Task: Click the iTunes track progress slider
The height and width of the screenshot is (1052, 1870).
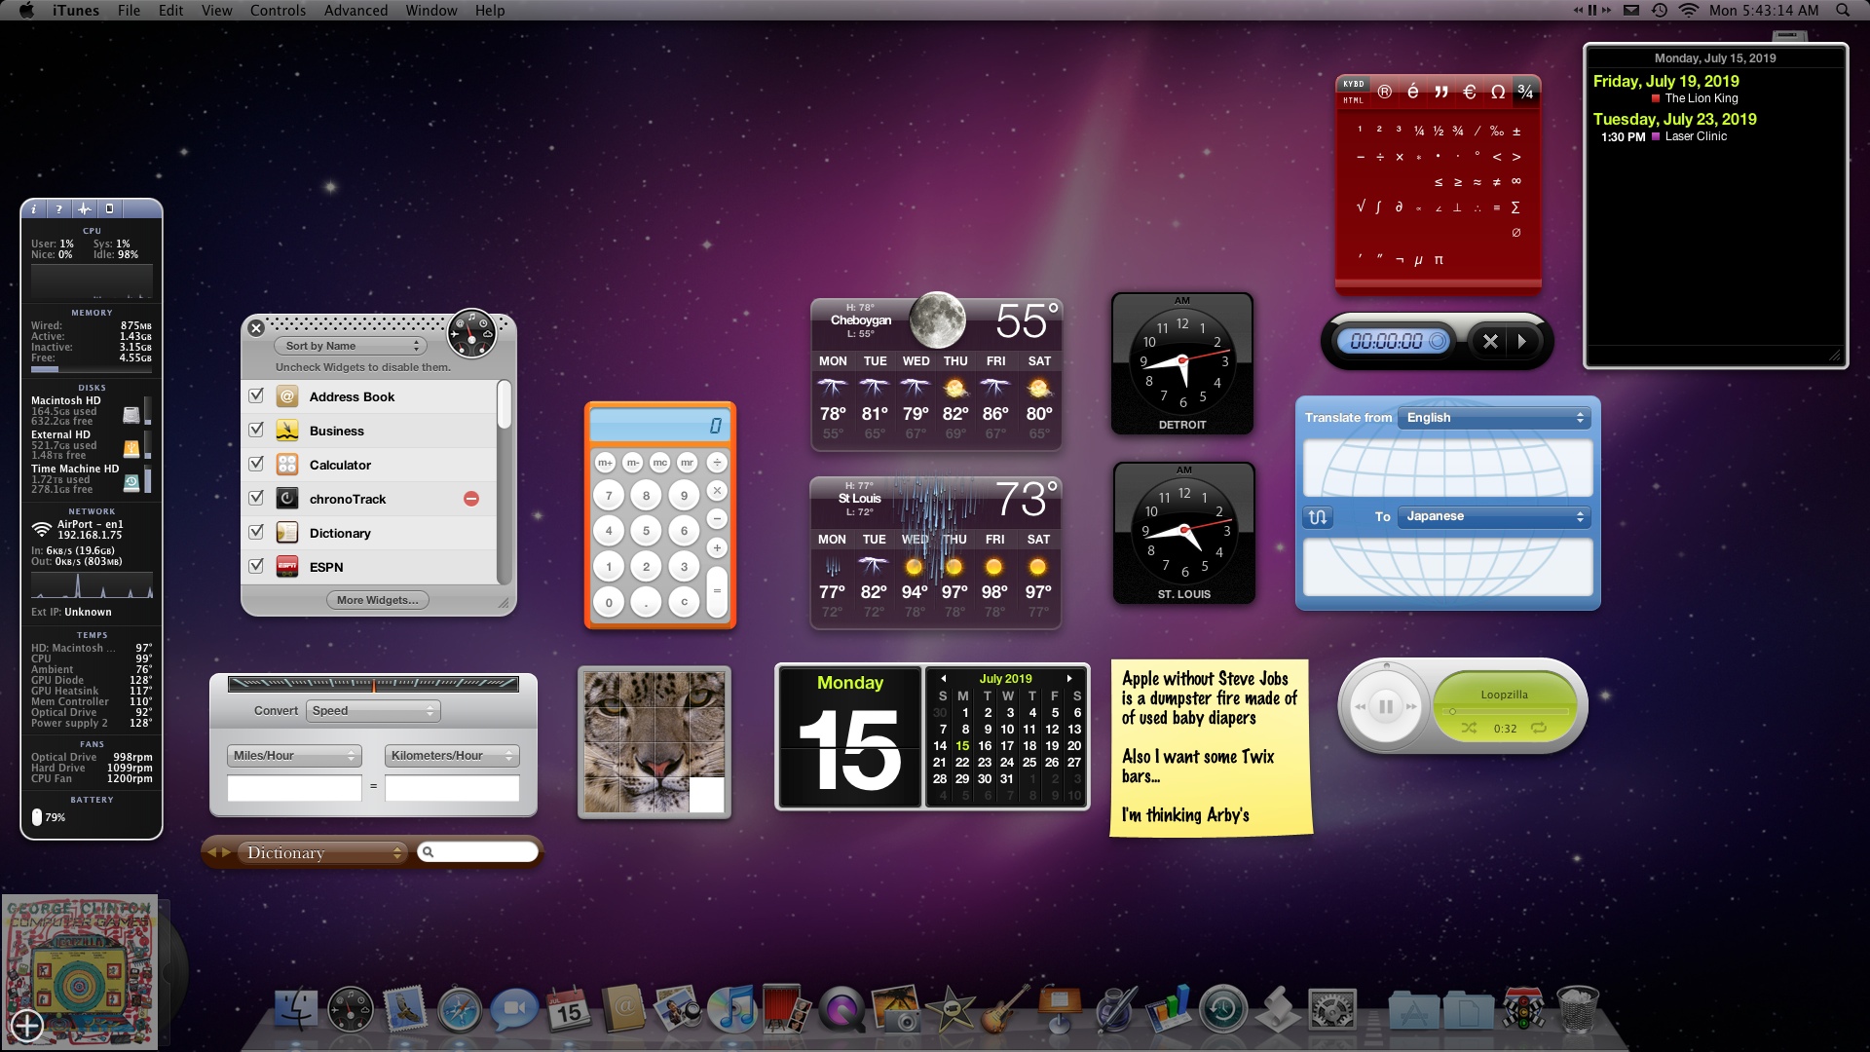Action: click(x=1505, y=711)
